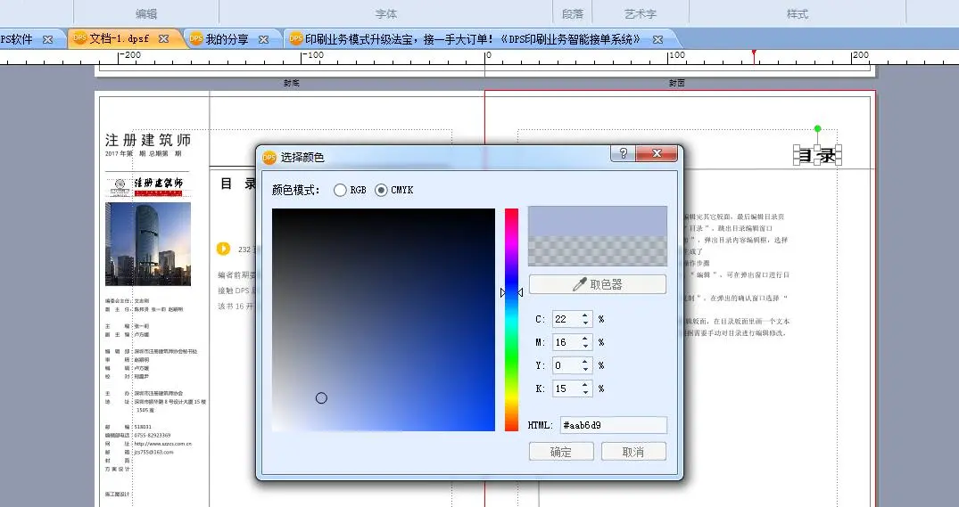Click the color picker circle in gradient field
This screenshot has height=507, width=959.
321,398
